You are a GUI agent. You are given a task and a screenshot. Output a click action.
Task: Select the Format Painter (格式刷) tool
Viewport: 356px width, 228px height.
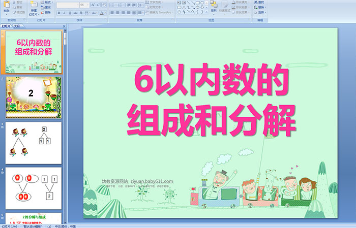pyautogui.click(x=19, y=12)
